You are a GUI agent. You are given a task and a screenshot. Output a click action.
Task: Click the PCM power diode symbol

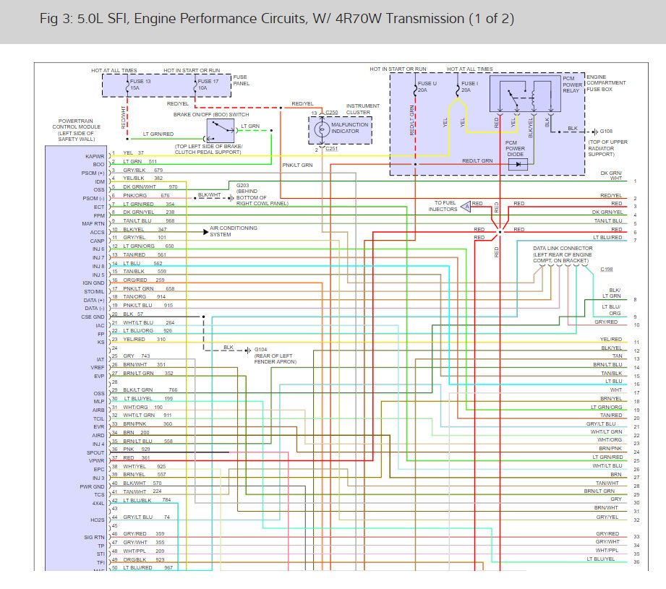point(518,164)
